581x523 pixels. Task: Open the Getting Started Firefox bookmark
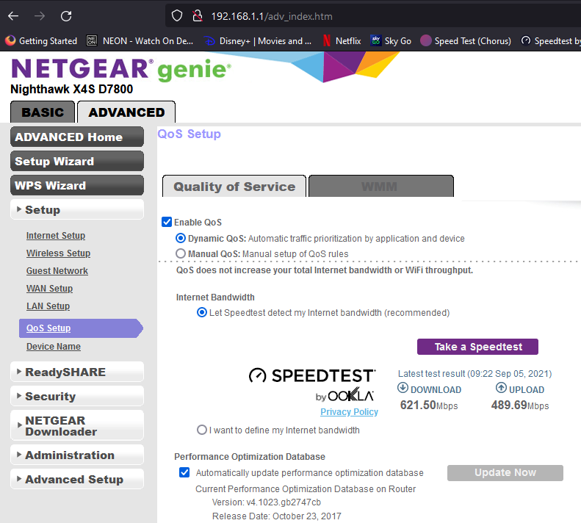[41, 41]
